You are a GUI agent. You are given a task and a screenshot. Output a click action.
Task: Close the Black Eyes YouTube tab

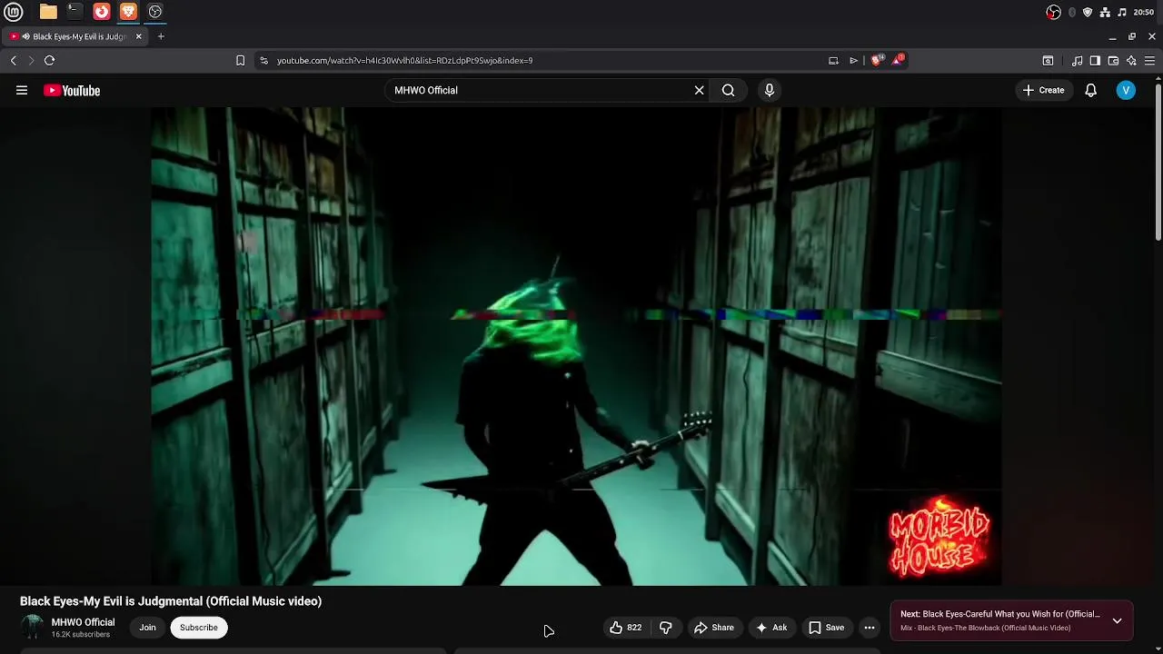[x=139, y=36]
